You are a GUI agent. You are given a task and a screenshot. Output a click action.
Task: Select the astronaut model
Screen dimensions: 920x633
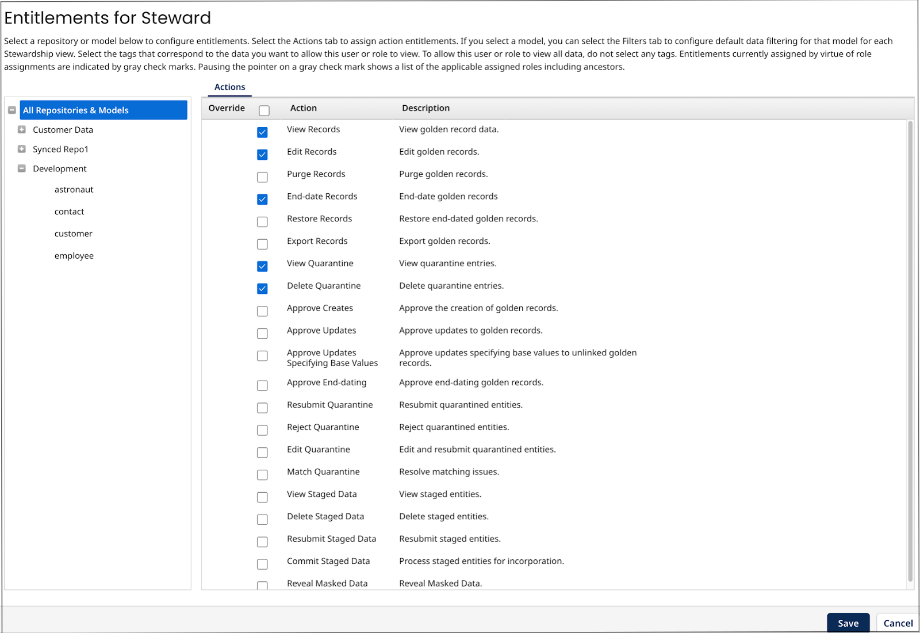coord(74,189)
